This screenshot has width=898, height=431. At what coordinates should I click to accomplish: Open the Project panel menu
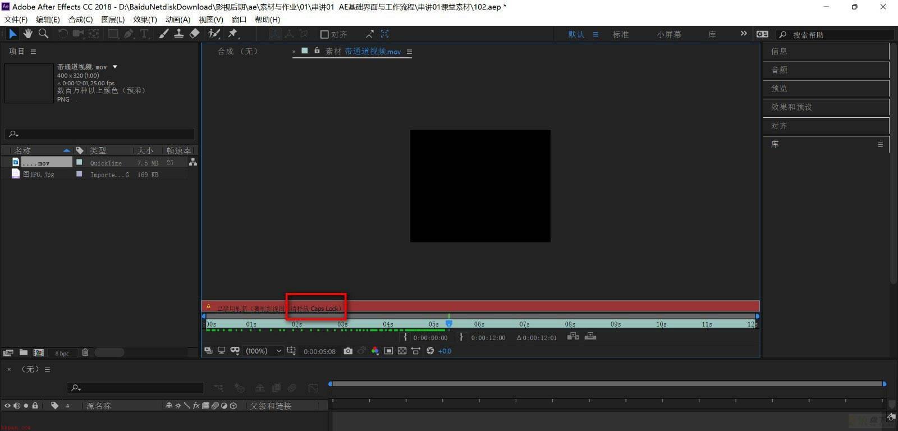click(33, 52)
